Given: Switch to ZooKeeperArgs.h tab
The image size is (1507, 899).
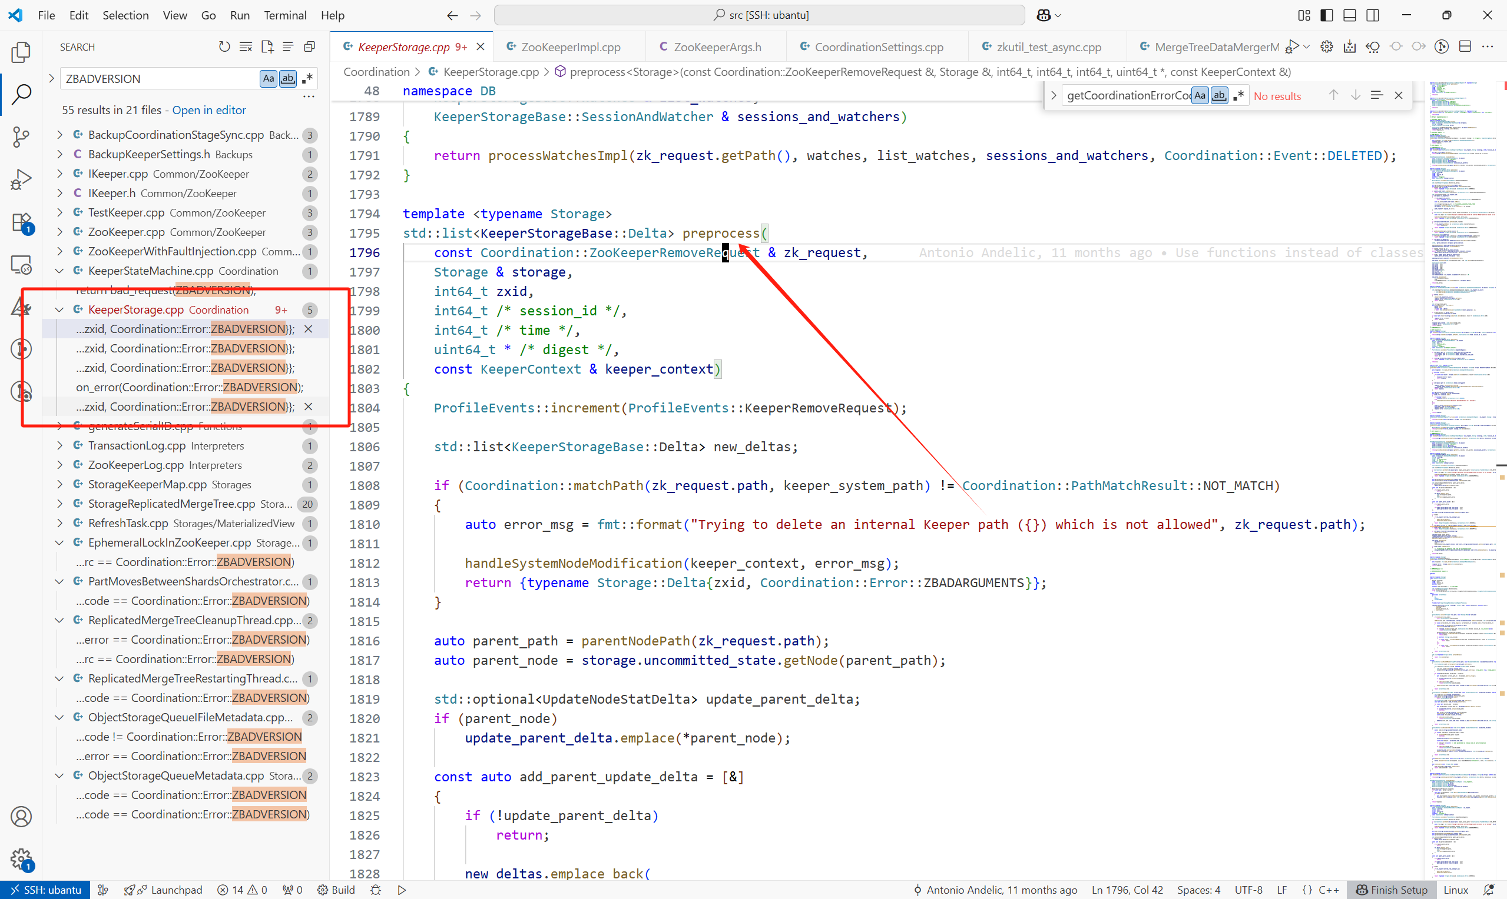Looking at the screenshot, I should tap(716, 46).
